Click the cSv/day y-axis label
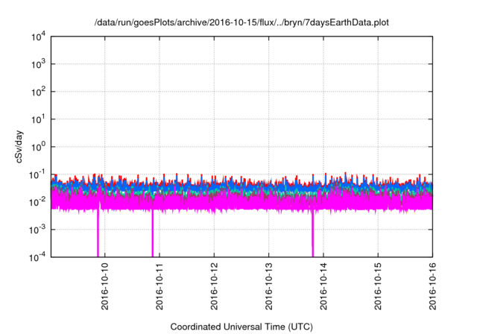 (x=19, y=147)
